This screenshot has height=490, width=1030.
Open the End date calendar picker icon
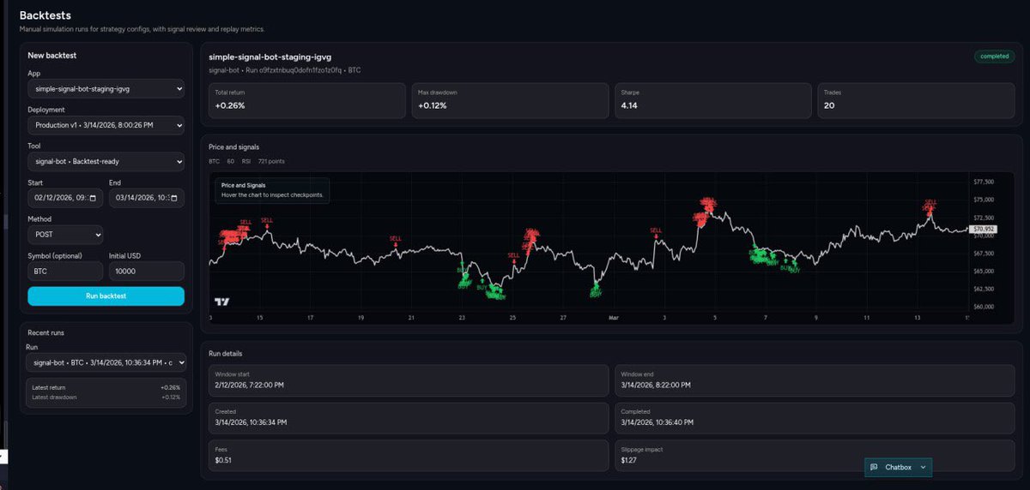click(176, 198)
